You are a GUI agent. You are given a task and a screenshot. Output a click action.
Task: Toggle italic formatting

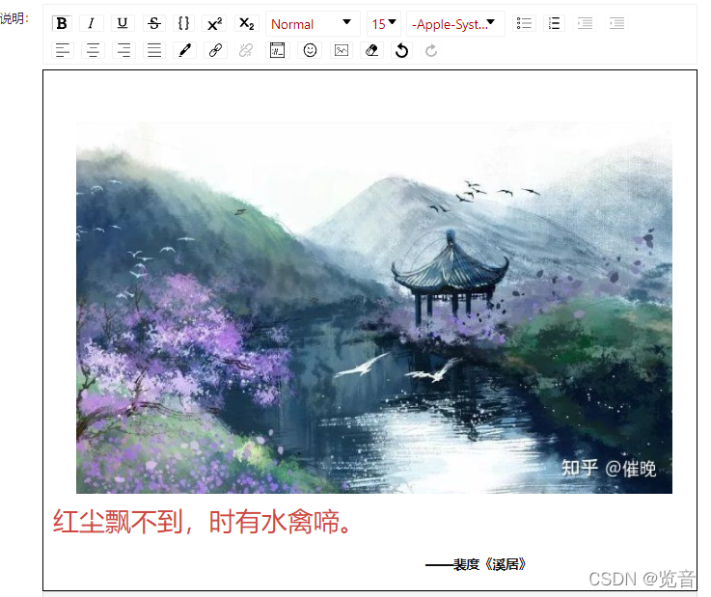coord(91,23)
